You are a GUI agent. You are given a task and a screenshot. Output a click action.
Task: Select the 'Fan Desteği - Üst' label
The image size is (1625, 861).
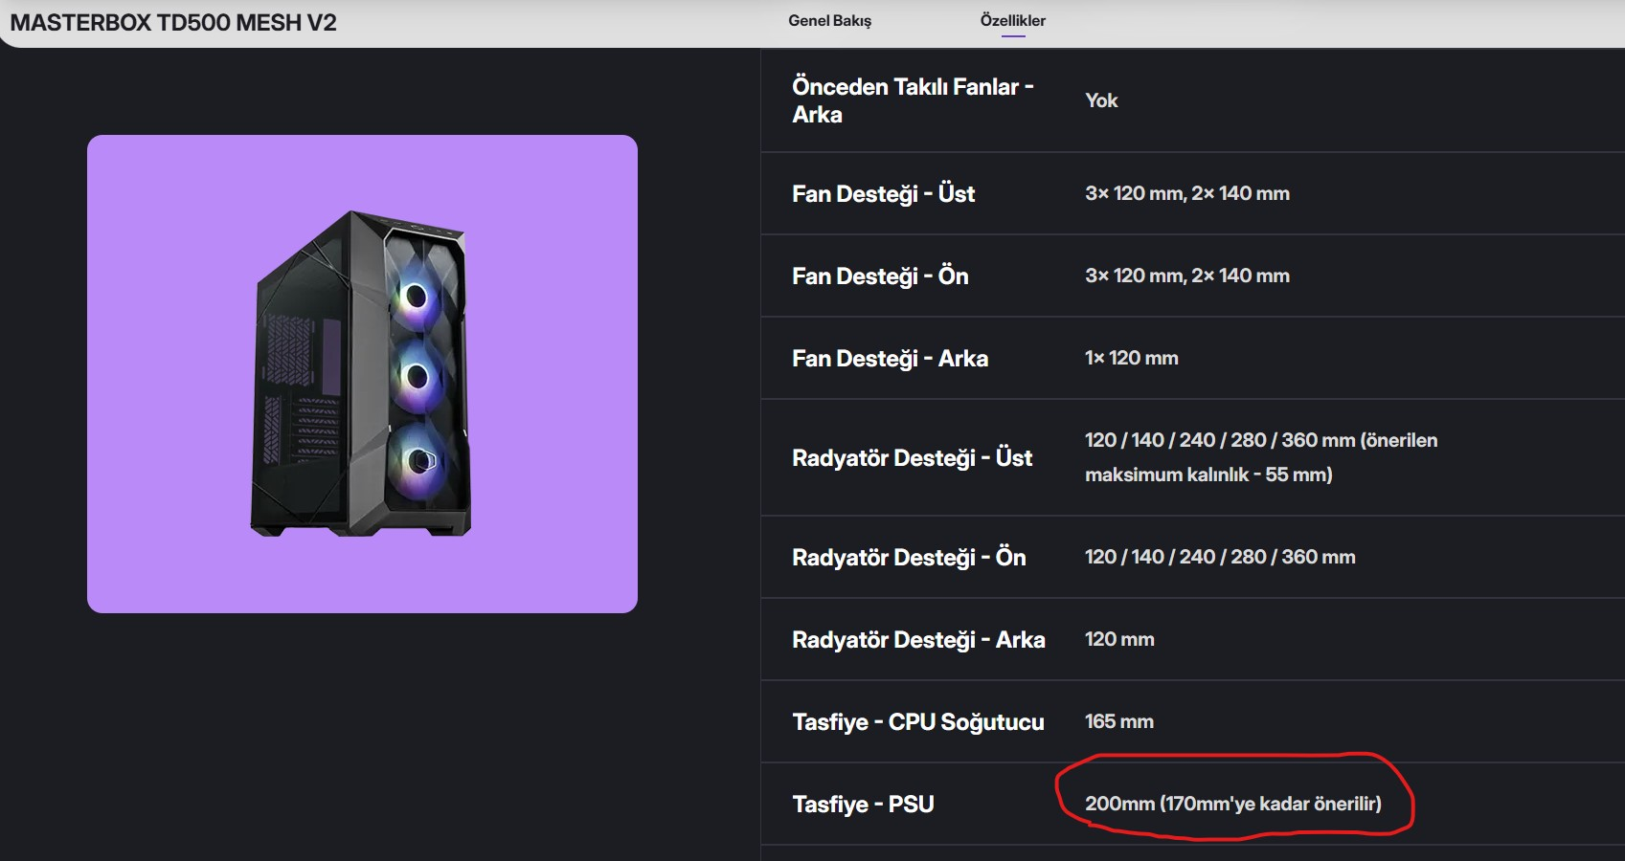point(883,194)
